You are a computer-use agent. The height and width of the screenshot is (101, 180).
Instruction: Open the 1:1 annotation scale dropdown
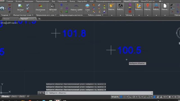[165, 97]
